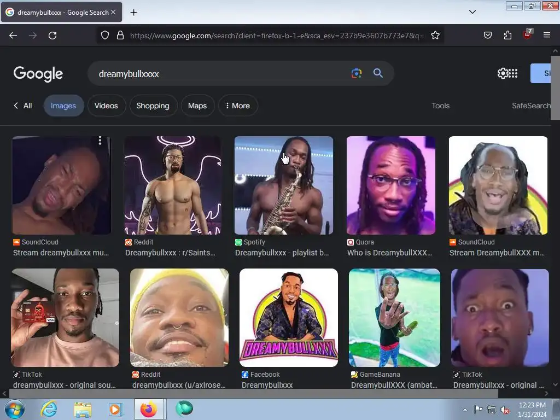Bookmark this page with the star icon
Image resolution: width=560 pixels, height=420 pixels.
435,35
